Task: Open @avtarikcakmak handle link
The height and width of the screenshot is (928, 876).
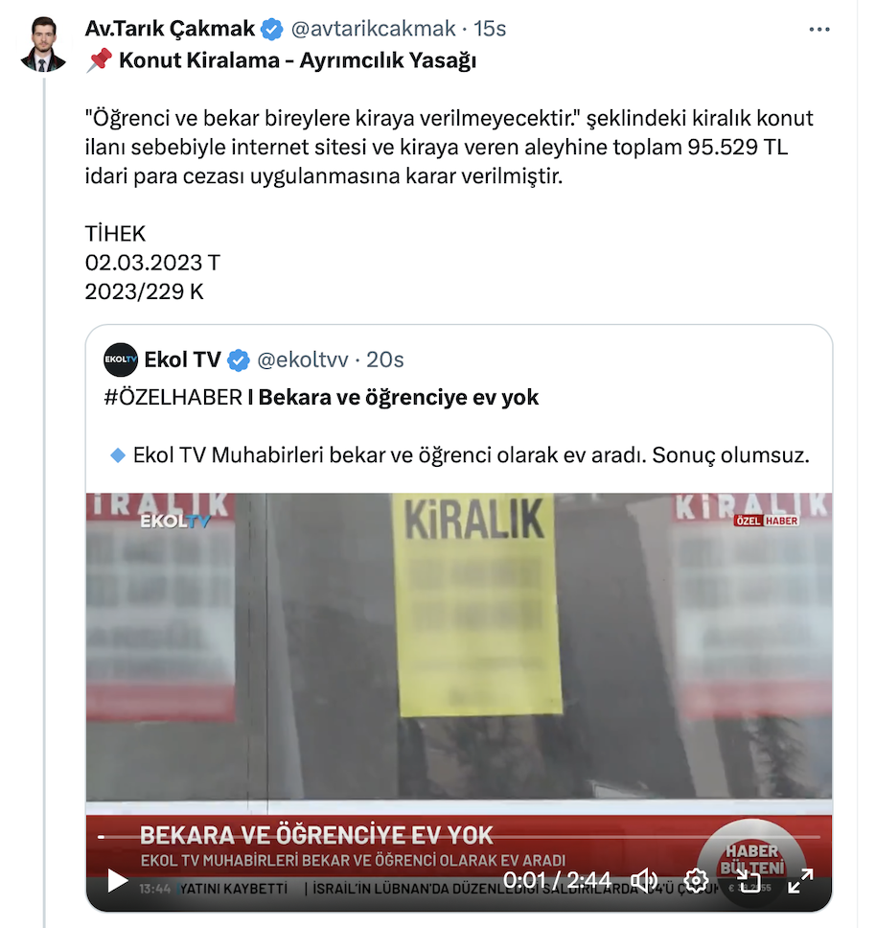Action: (373, 29)
